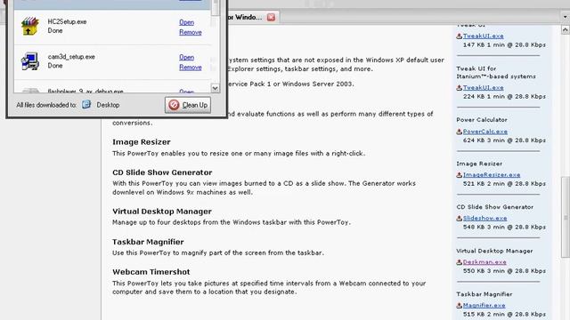570x320 pixels.
Task: Click the cam3d_setup.exe file name text
Action: click(71, 57)
